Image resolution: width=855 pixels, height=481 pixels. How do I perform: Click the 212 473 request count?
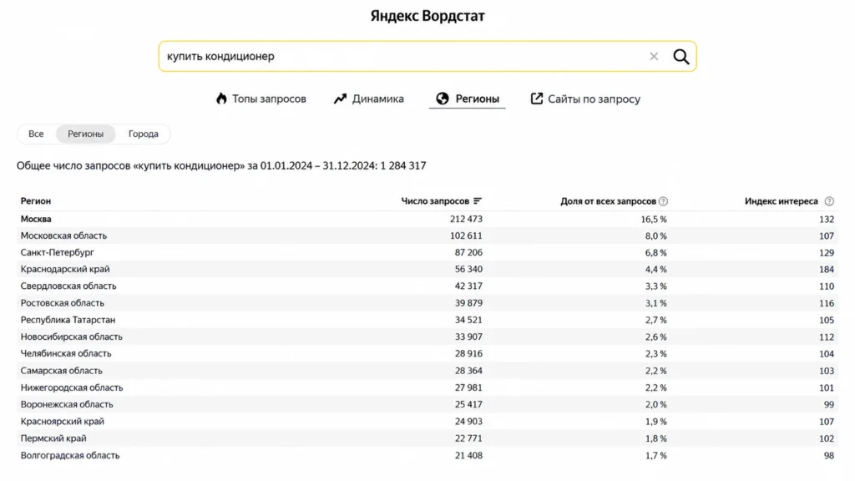[466, 220]
